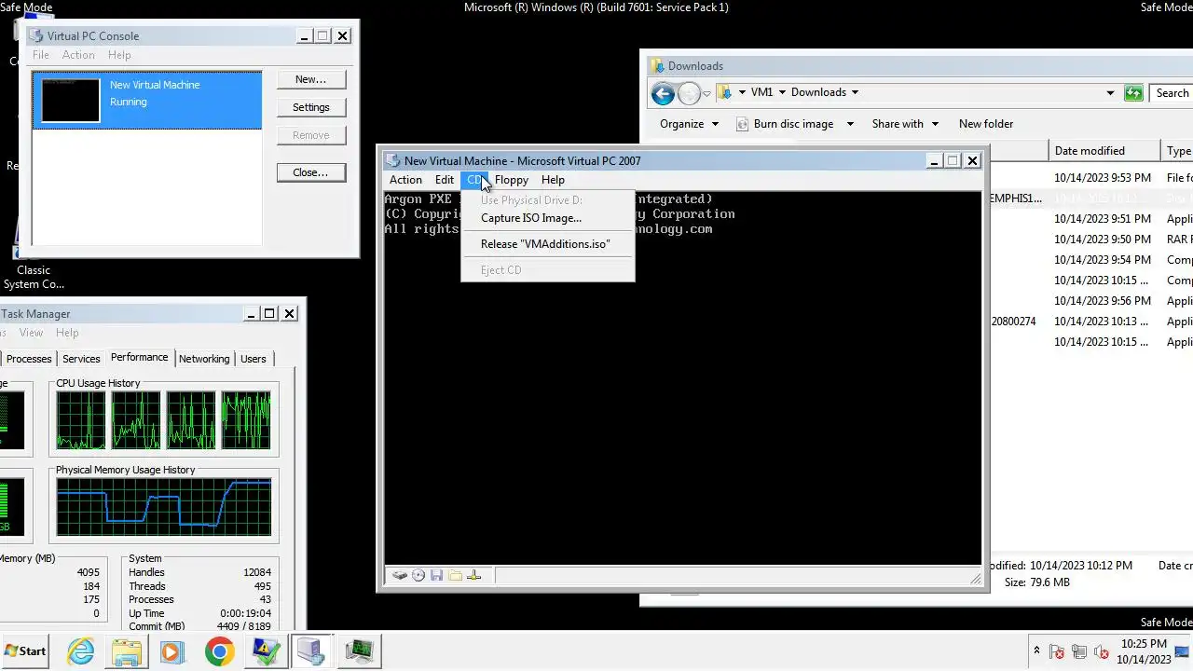Click the shared folder status icon
Image resolution: width=1193 pixels, height=671 pixels.
coord(455,575)
